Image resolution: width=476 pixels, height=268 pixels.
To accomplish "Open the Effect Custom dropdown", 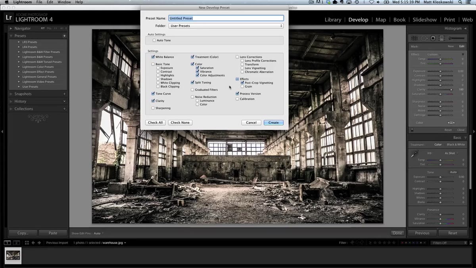I will 434,54.
